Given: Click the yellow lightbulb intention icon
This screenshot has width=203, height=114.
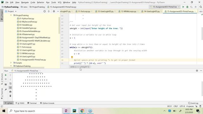Looking at the screenshot, I should click(72, 57).
